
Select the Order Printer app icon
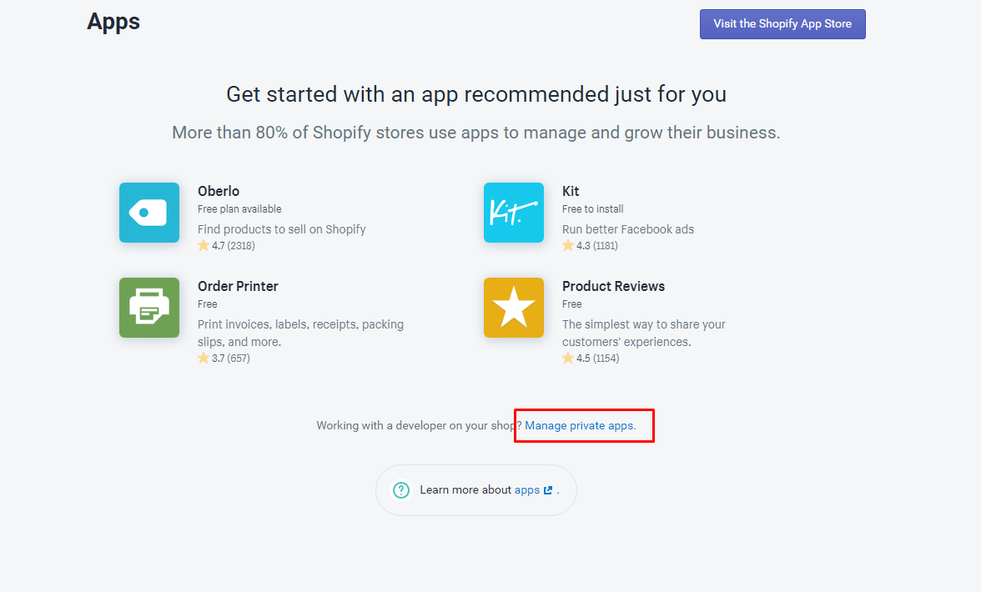click(x=149, y=308)
